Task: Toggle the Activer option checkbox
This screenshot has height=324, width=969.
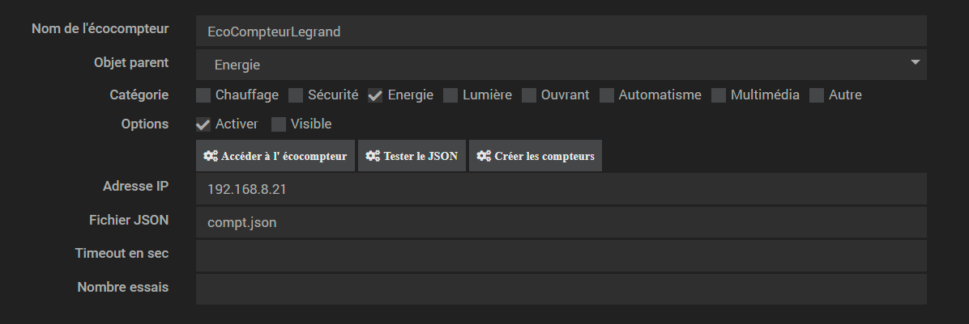Action: coord(203,124)
